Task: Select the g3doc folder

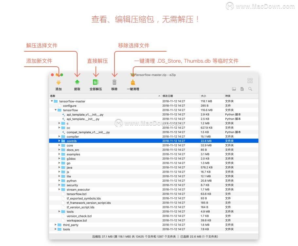Action: click(153, 158)
